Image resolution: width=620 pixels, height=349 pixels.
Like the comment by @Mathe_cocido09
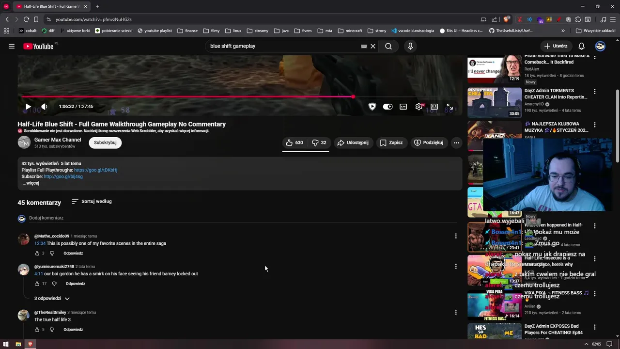[x=37, y=253]
